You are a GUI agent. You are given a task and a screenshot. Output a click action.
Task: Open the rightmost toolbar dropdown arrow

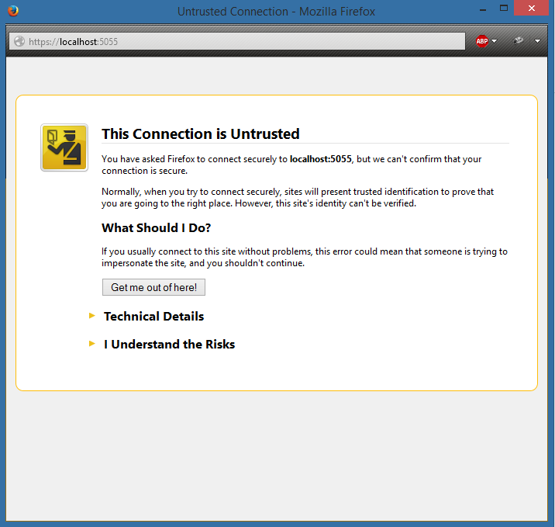537,41
